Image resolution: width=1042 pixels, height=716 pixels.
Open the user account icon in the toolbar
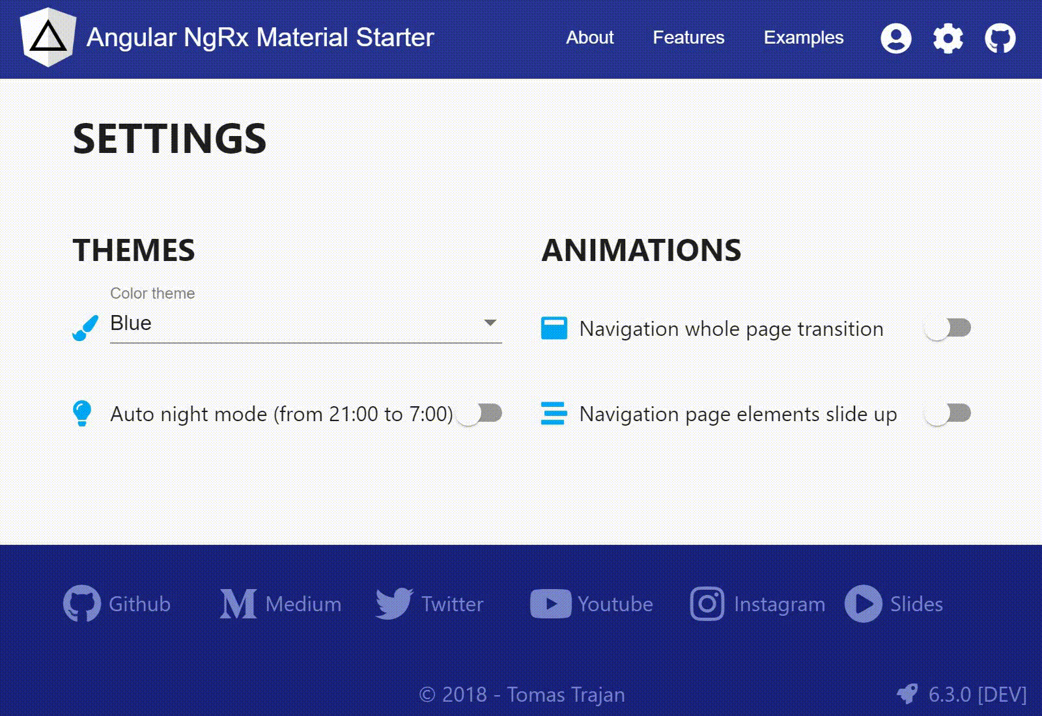point(896,38)
